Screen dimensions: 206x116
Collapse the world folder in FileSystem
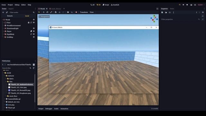point(4,73)
